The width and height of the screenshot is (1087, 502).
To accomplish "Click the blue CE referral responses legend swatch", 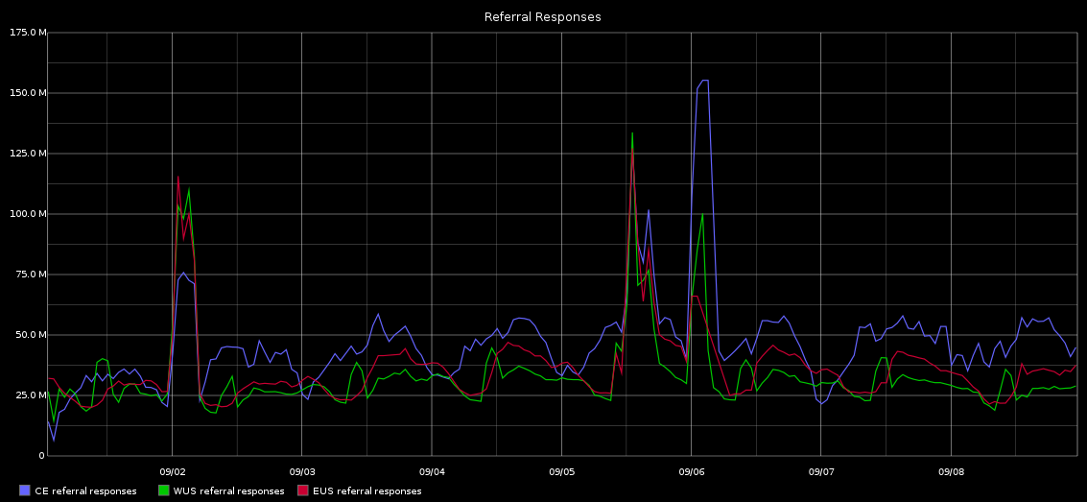I will coord(25,490).
